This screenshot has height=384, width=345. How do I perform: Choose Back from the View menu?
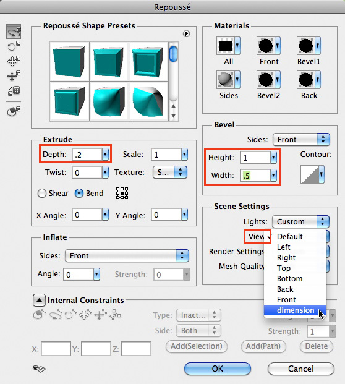point(295,289)
